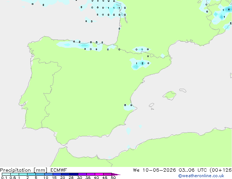The image size is (232, 179).
Task: Click the 03..06 UTC time label
Action: pyautogui.click(x=192, y=170)
